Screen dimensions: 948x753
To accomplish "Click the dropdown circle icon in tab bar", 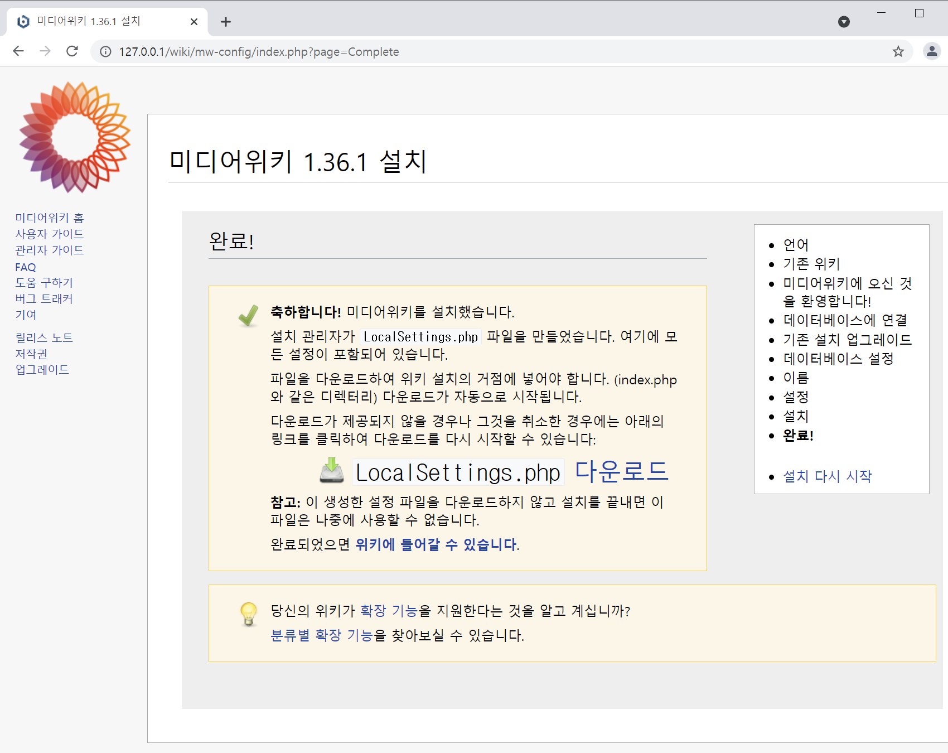I will pyautogui.click(x=844, y=22).
